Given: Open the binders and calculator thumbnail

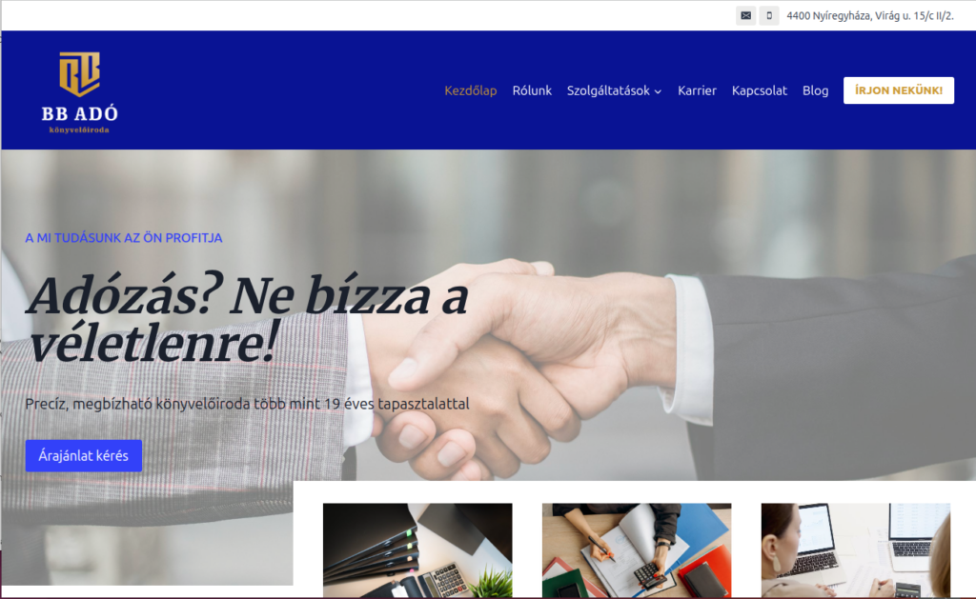Looking at the screenshot, I should coord(417,549).
